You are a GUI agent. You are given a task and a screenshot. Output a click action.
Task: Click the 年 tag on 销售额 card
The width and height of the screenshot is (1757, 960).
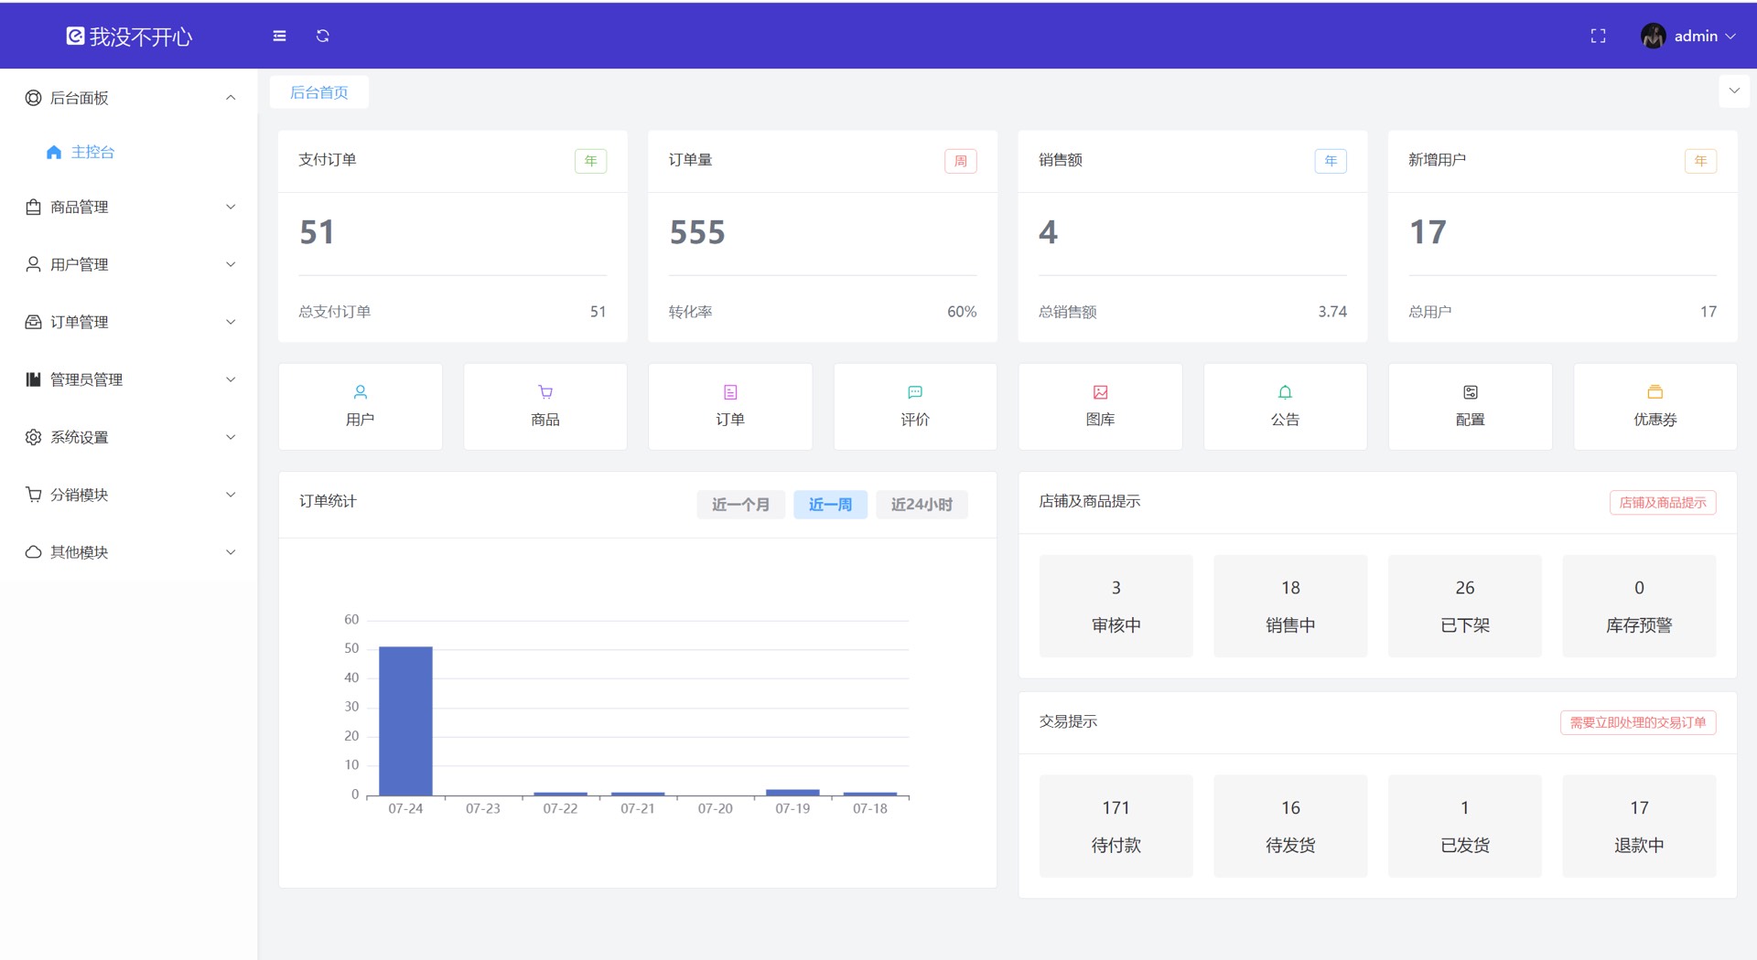point(1331,161)
